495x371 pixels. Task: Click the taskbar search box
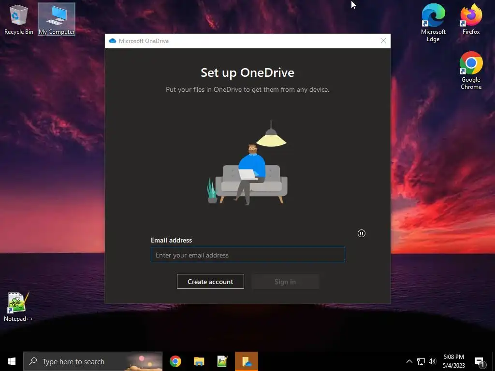pos(93,361)
